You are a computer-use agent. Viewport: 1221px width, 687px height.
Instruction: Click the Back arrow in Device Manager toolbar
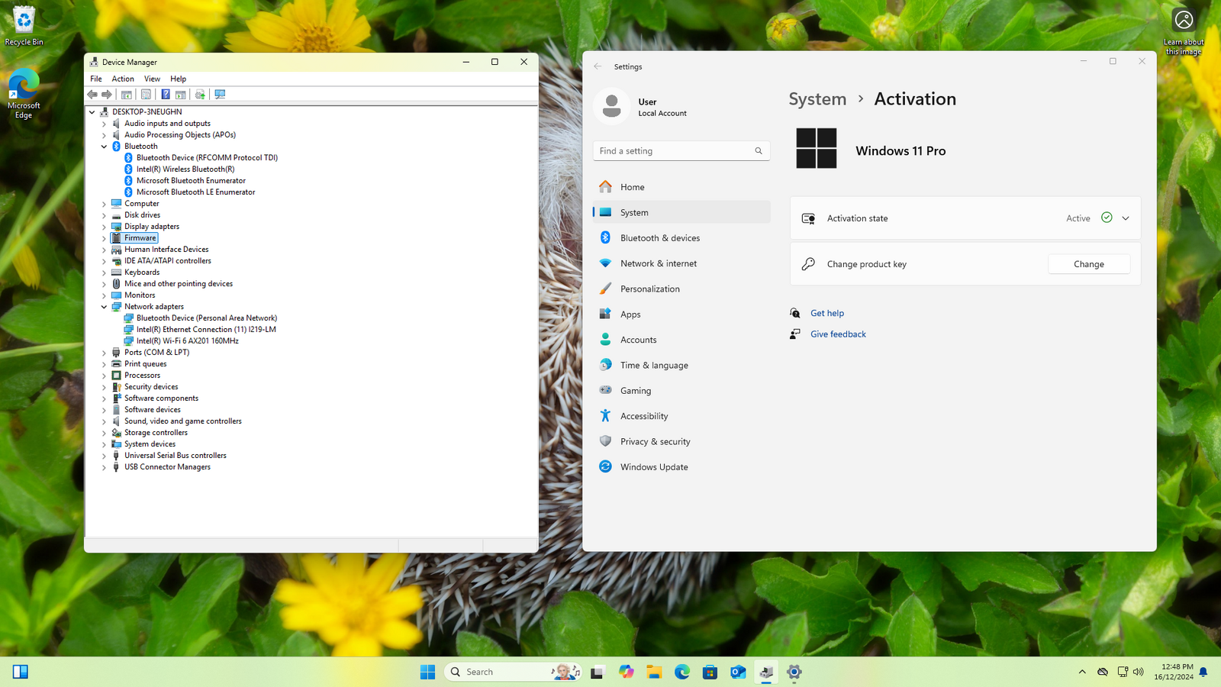(x=92, y=95)
